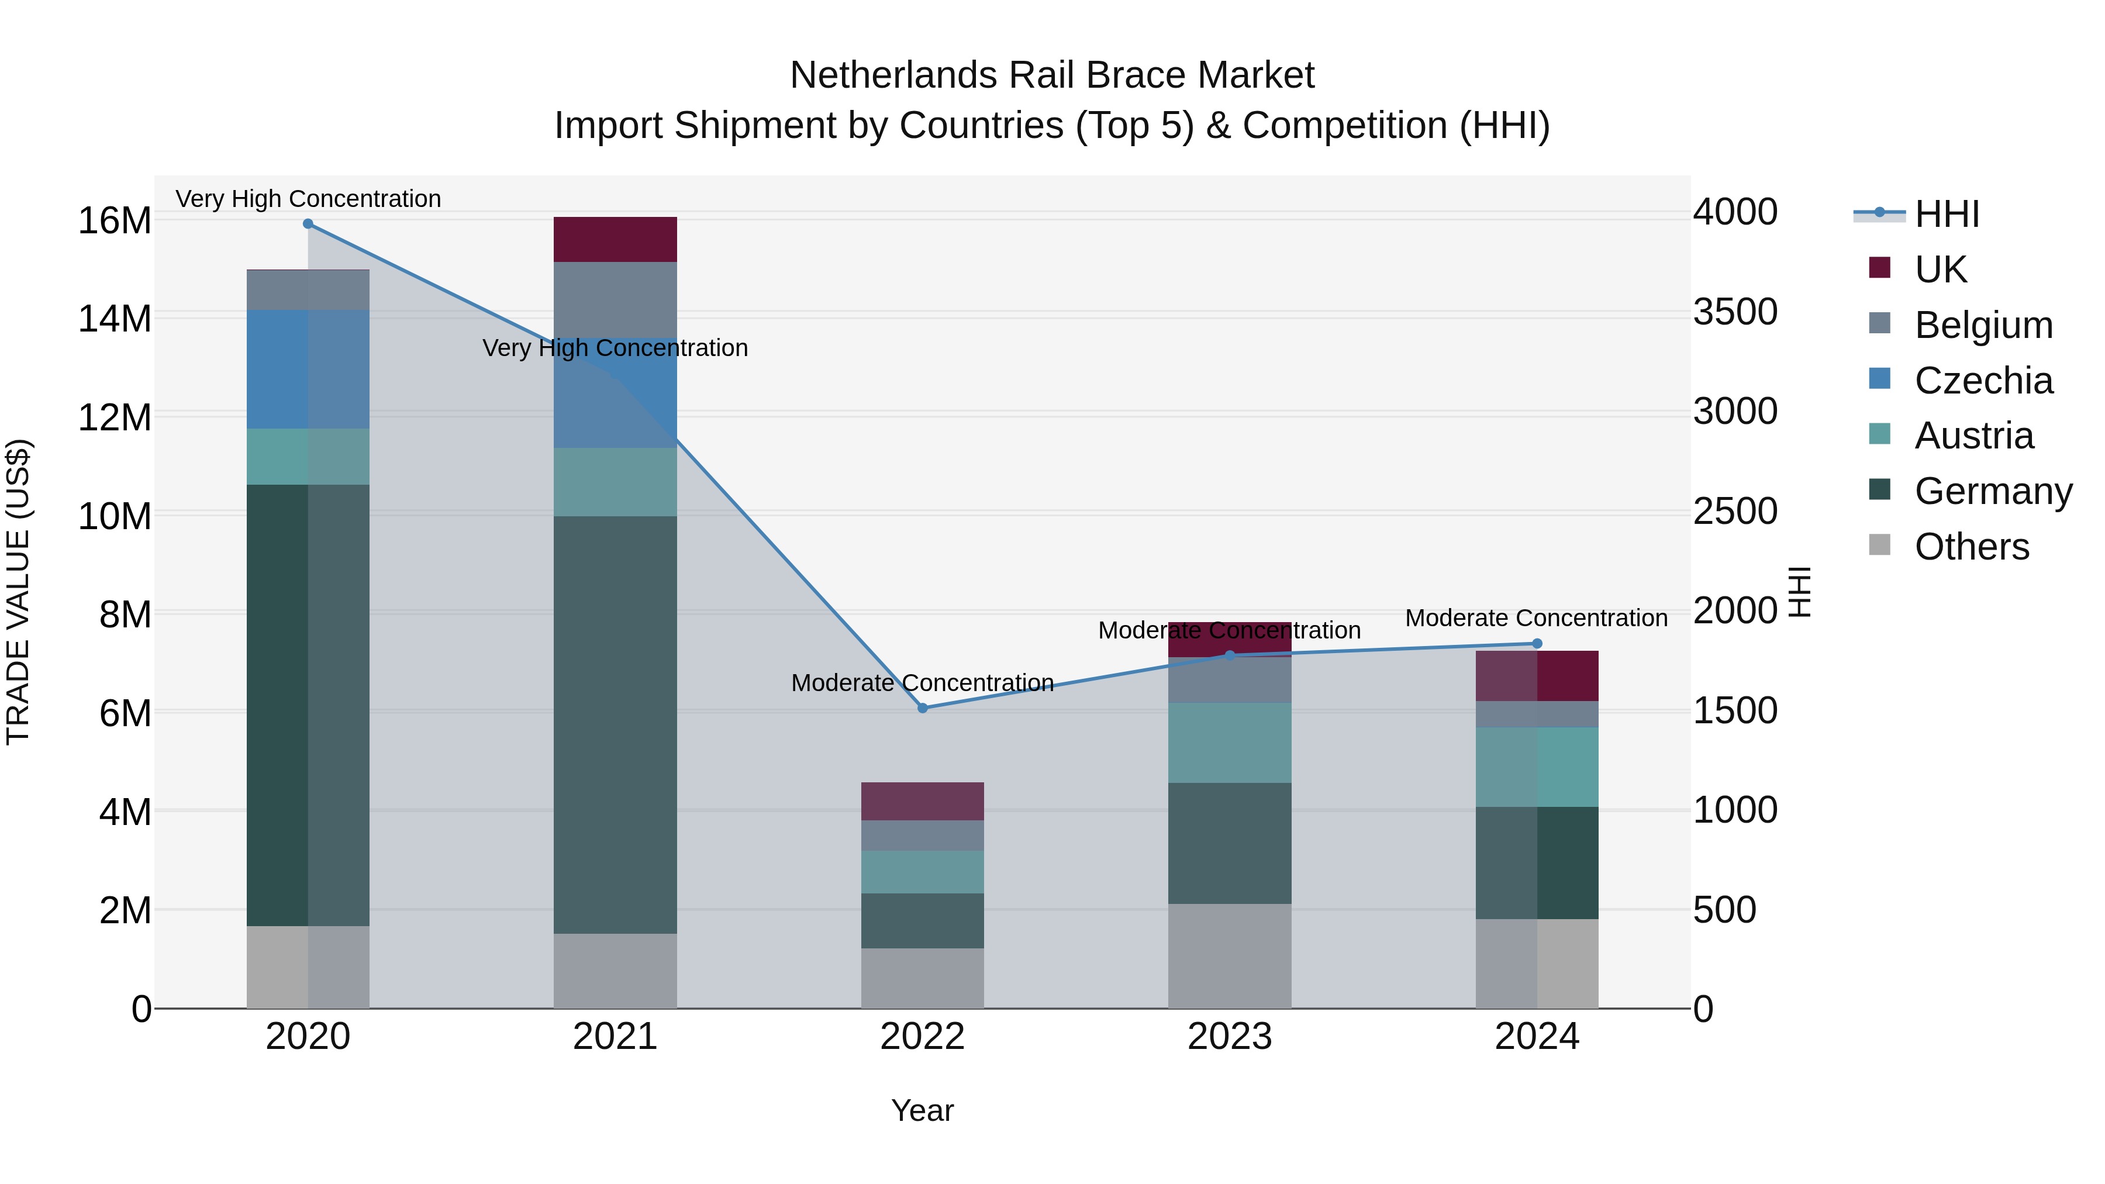The width and height of the screenshot is (2105, 1184).
Task: Click the 2023 Germany bar segment
Action: (x=1230, y=843)
